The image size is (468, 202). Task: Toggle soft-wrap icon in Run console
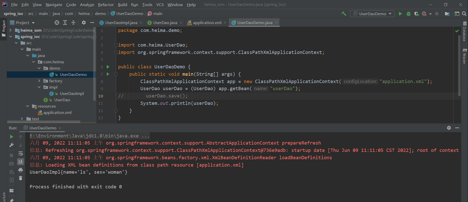pyautogui.click(x=21, y=154)
